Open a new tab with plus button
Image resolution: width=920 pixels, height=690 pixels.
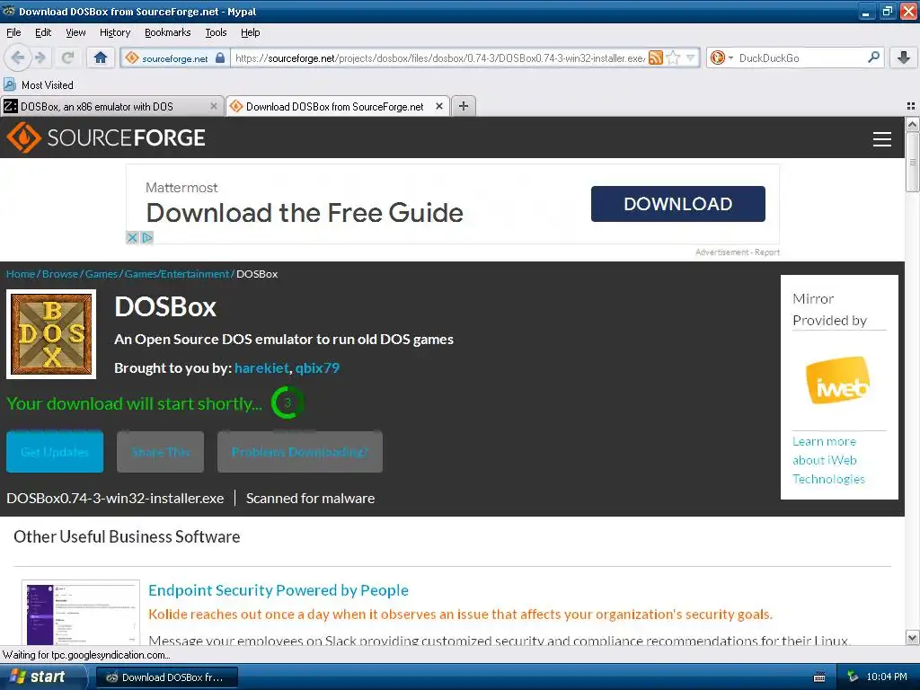464,106
